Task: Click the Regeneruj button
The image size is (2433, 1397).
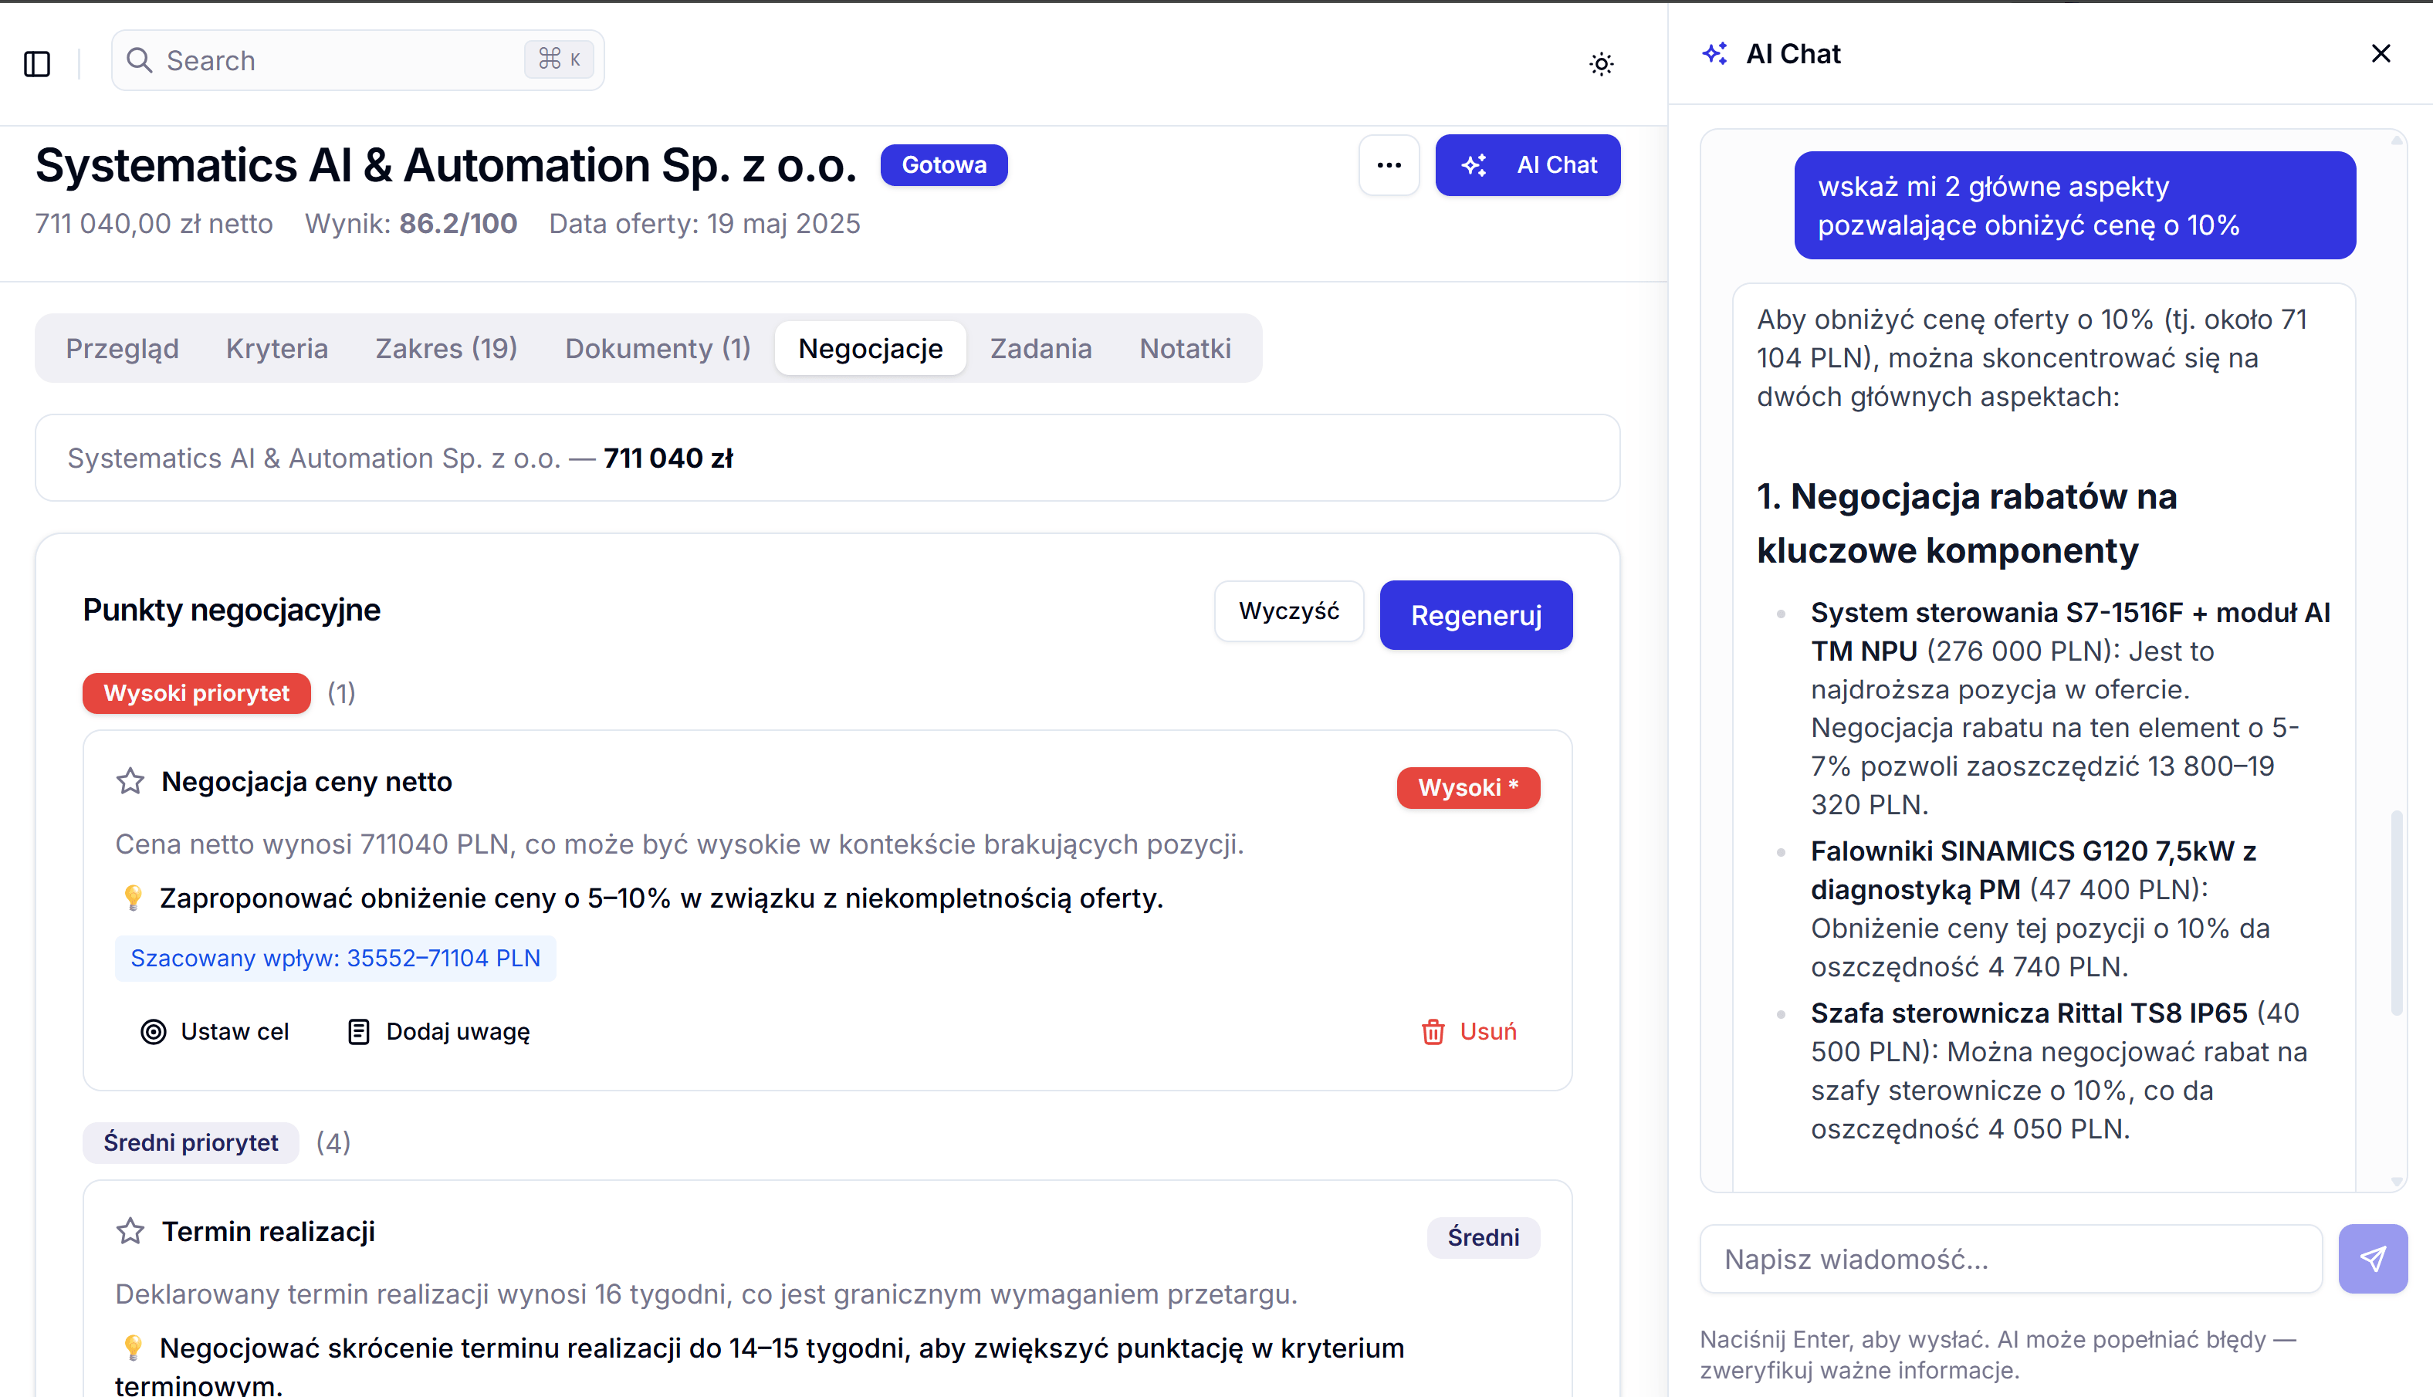Action: 1476,615
